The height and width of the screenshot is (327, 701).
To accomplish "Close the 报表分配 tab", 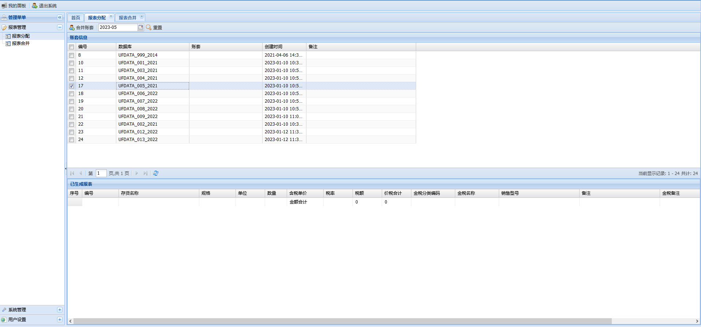I will pos(111,16).
